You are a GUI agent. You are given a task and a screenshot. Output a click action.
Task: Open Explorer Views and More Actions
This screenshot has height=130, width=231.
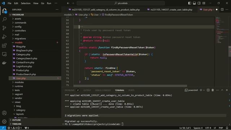coord(57,10)
